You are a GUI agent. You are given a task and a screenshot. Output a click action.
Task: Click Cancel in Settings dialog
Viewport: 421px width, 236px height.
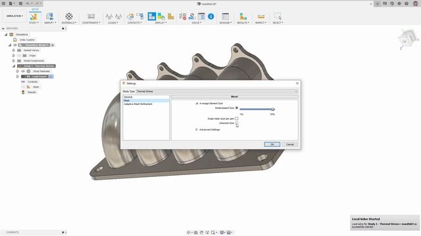pyautogui.click(x=289, y=144)
